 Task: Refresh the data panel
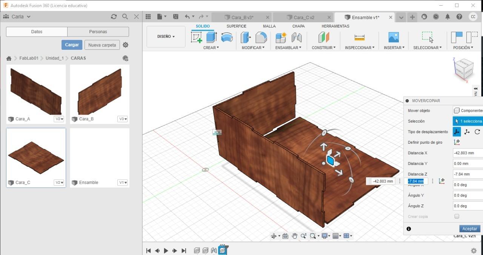pyautogui.click(x=114, y=17)
